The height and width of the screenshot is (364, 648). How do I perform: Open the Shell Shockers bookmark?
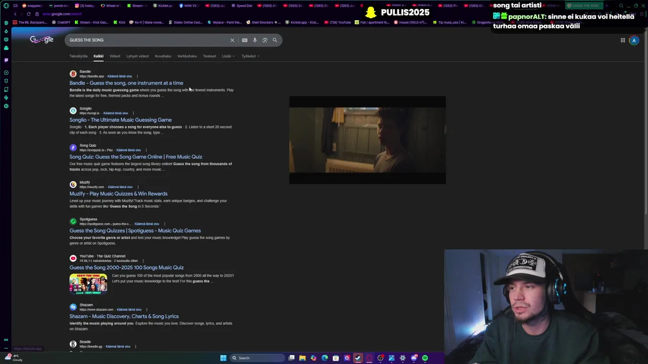262,22
